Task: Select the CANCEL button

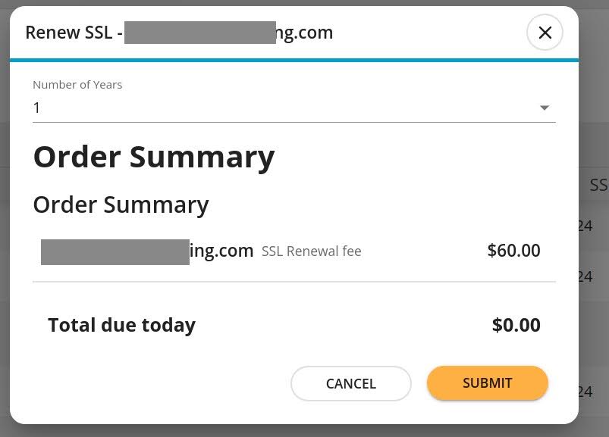Action: coord(350,383)
